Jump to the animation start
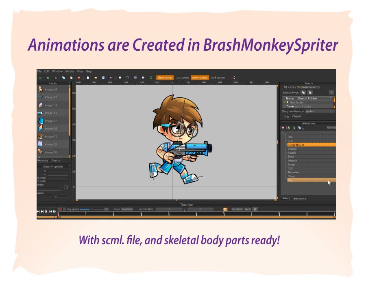Image resolution: width=366 pixels, height=284 pixels. coord(38,211)
